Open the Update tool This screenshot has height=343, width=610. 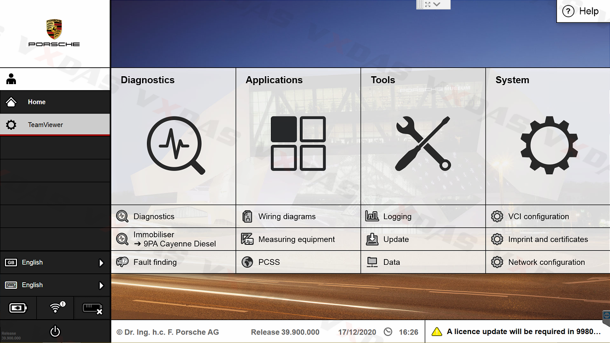[396, 239]
